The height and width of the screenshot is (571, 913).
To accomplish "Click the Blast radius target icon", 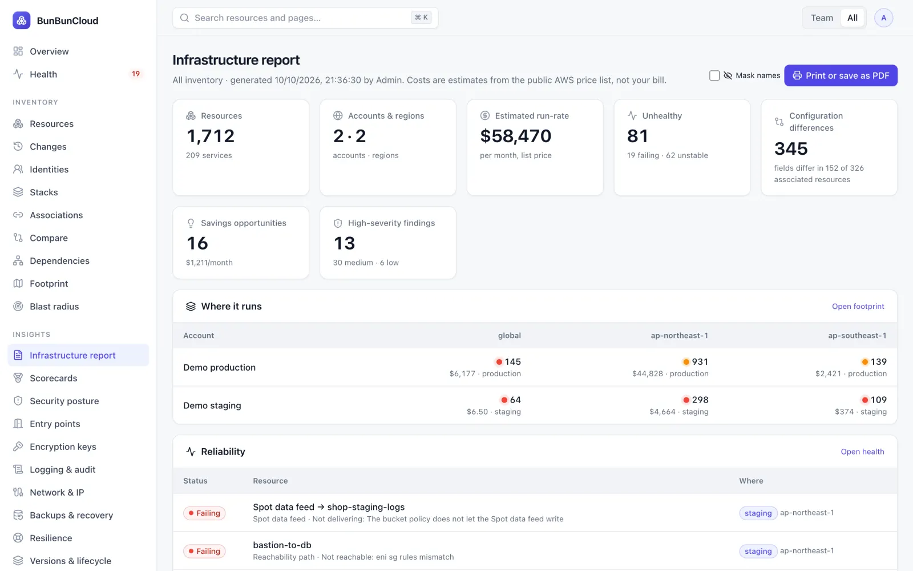I will click(x=18, y=307).
